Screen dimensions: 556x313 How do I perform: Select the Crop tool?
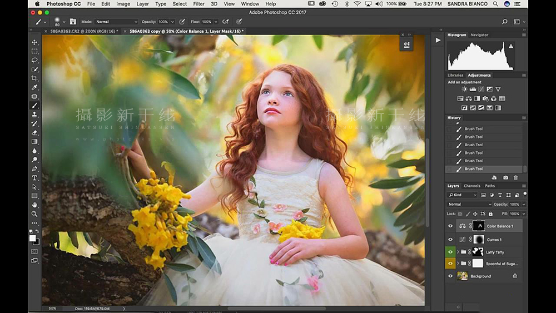tap(34, 78)
